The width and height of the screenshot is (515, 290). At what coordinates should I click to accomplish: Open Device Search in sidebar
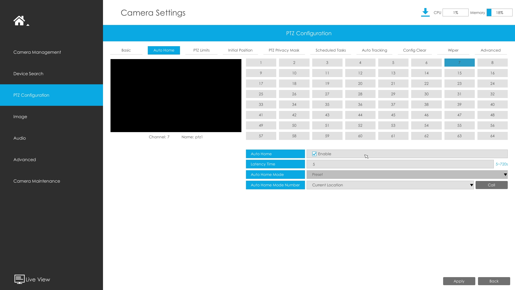pos(51,74)
